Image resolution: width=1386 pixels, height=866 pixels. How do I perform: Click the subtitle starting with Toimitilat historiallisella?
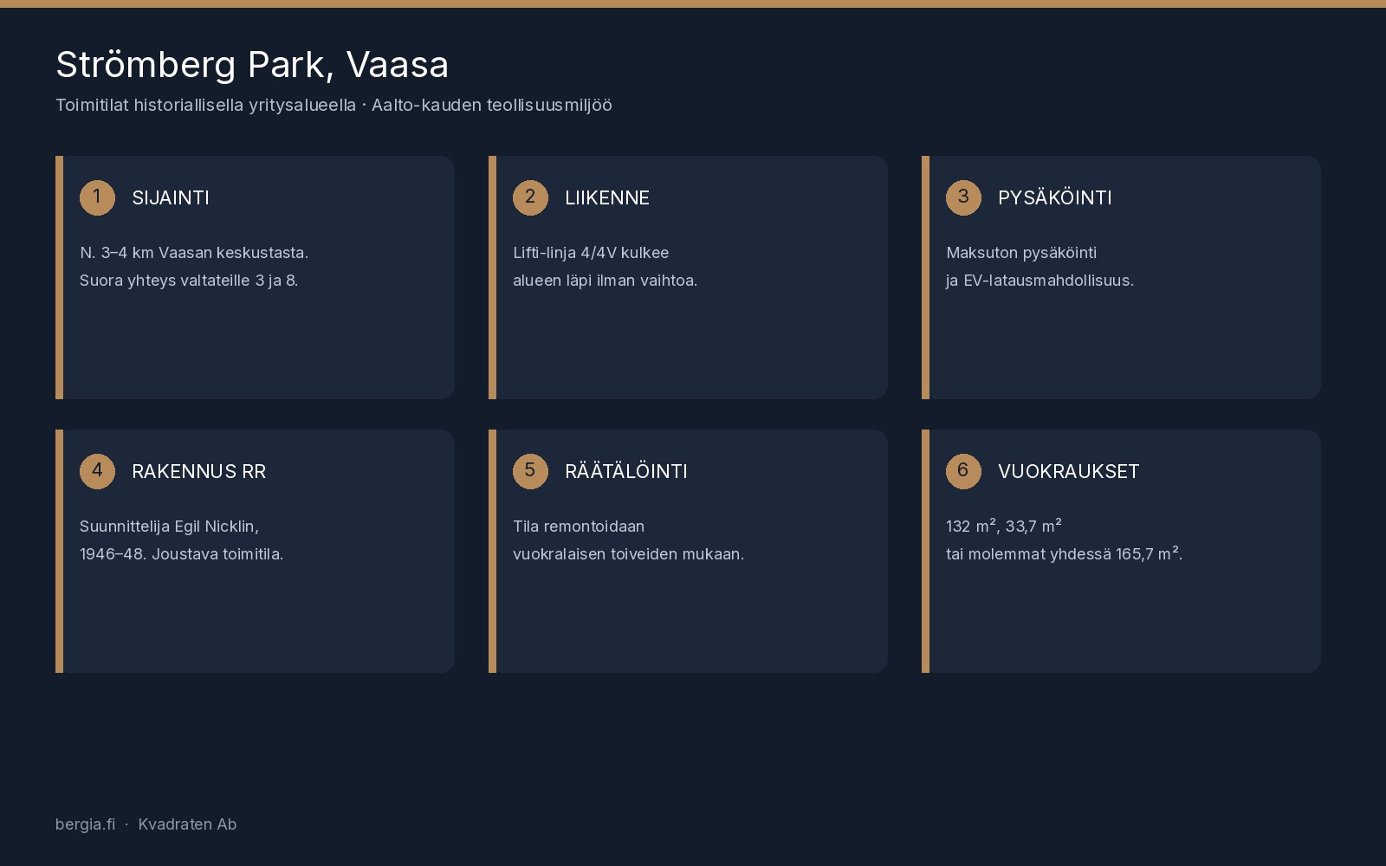(334, 105)
